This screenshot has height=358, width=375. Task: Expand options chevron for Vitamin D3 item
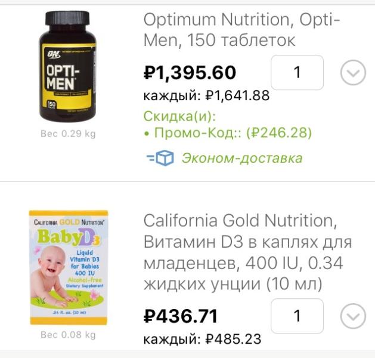click(353, 316)
